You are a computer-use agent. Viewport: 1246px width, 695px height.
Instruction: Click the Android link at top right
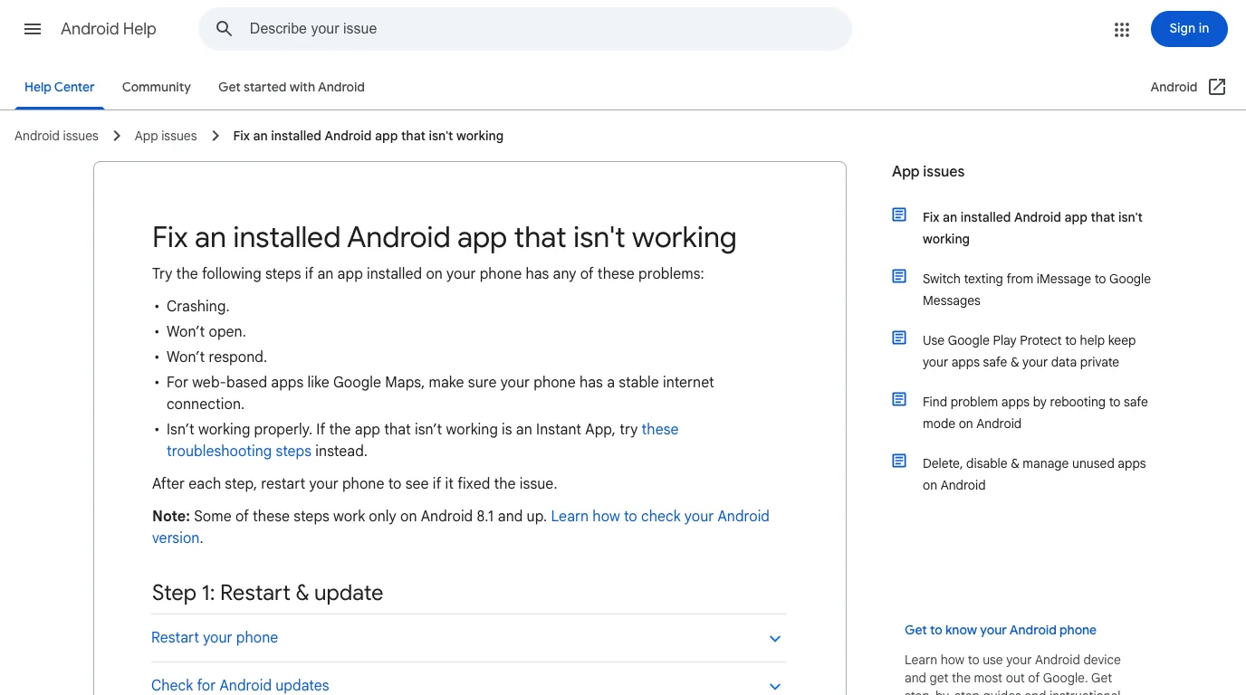(1174, 87)
